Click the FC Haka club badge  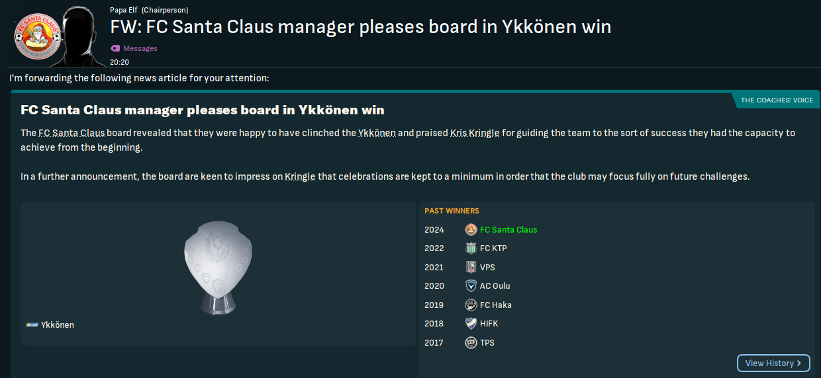click(x=471, y=305)
